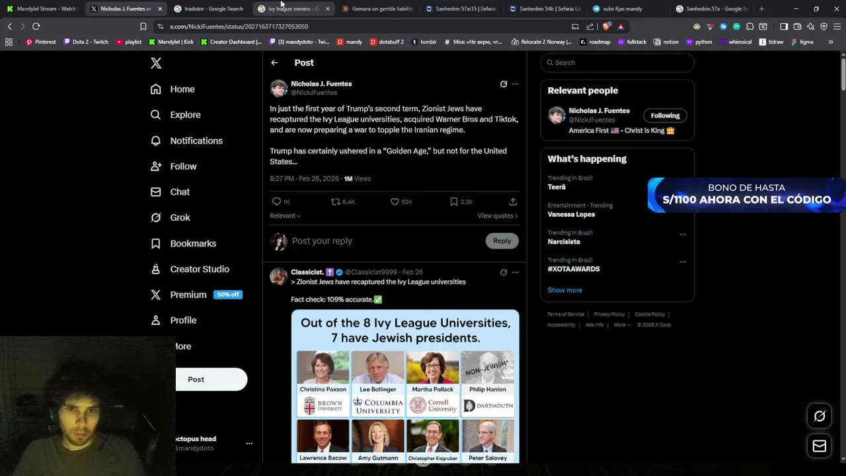Open the floating messages button
The image size is (846, 476).
[820, 446]
